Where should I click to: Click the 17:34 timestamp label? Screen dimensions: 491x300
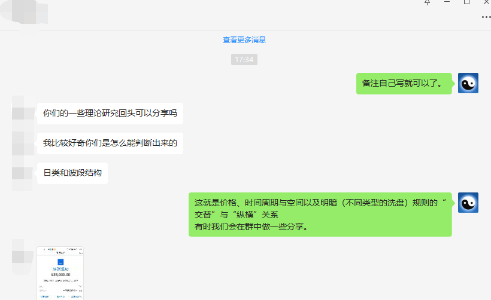(244, 60)
